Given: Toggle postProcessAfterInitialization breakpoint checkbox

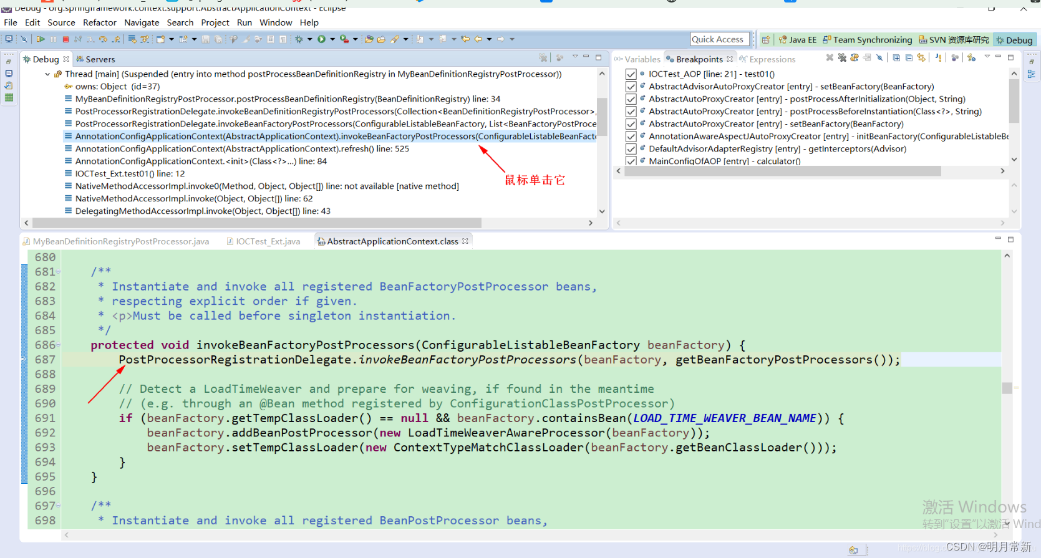Looking at the screenshot, I should point(631,99).
